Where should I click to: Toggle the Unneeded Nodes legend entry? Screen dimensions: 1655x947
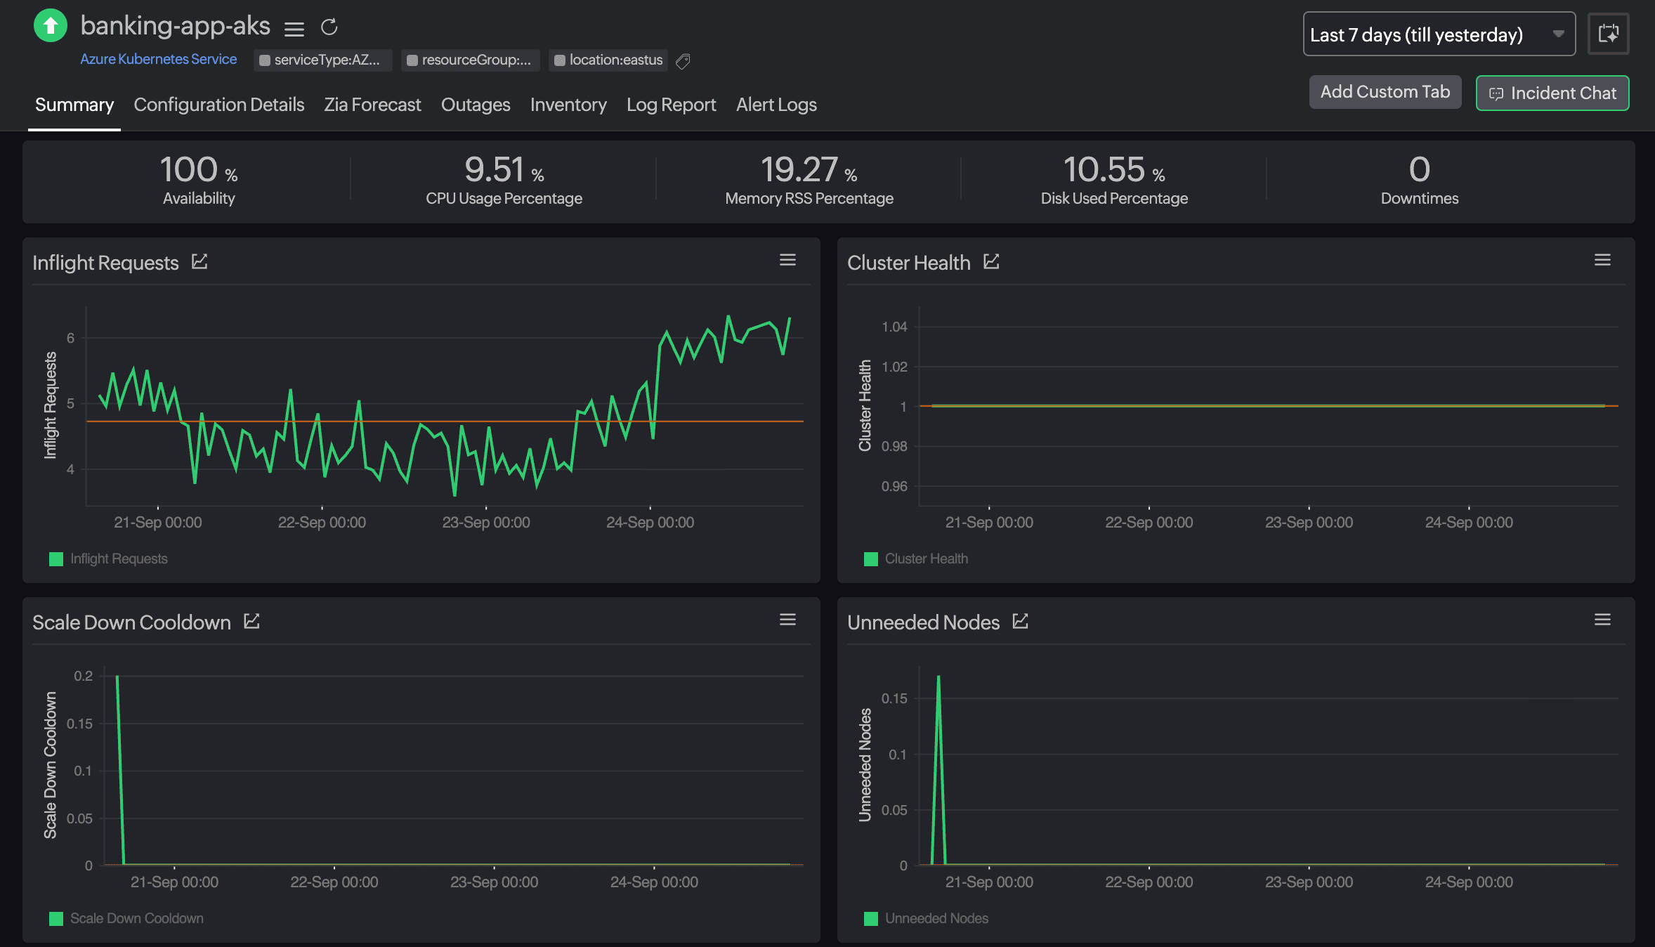(x=931, y=918)
